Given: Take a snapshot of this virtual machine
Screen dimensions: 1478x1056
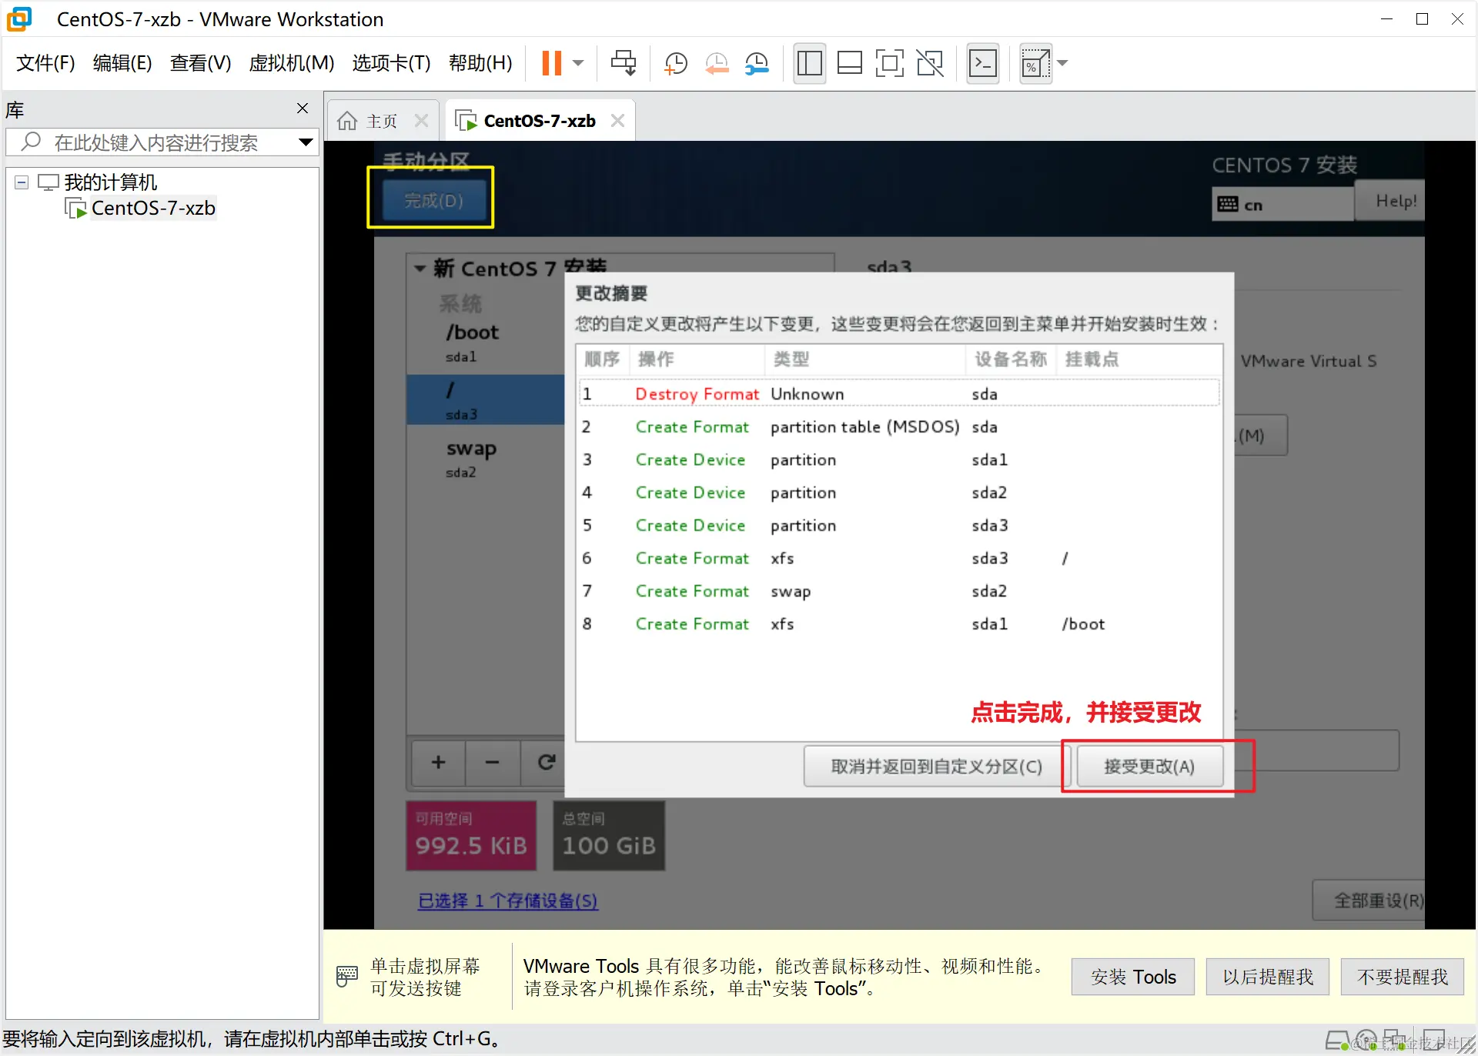Looking at the screenshot, I should point(675,63).
